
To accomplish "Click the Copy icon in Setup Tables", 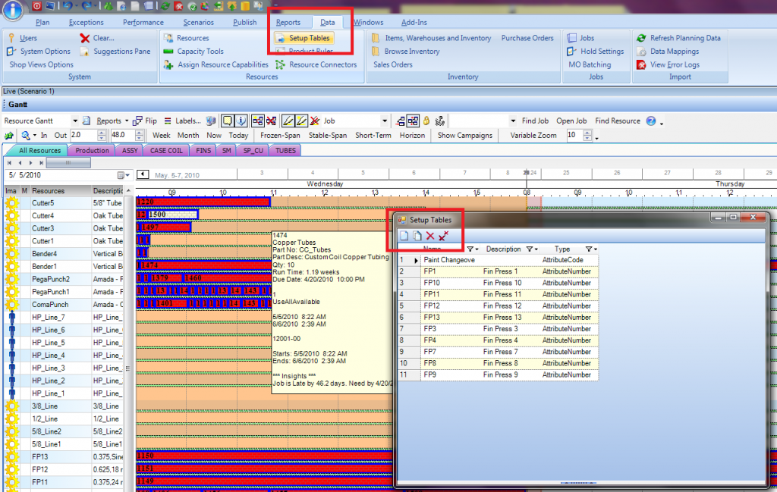I will [x=417, y=236].
